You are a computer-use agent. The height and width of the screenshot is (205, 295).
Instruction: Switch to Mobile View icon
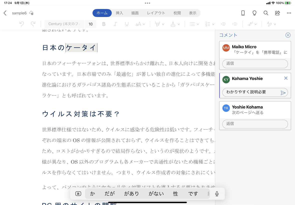point(243,13)
